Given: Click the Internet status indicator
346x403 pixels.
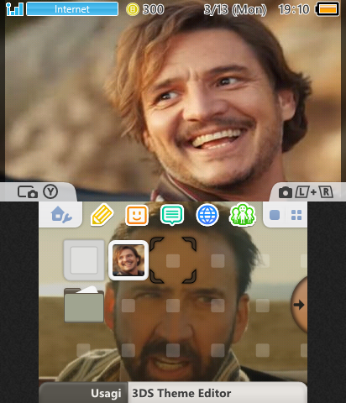Looking at the screenshot, I should click(x=72, y=9).
